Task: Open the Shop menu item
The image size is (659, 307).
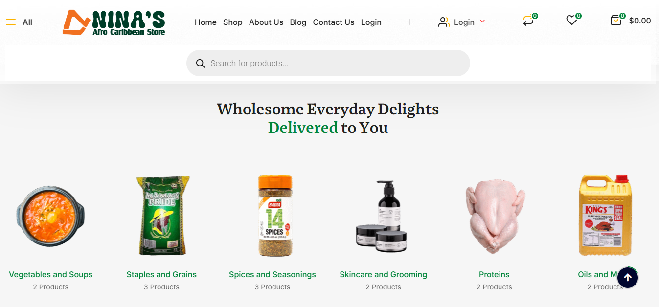Action: (233, 22)
